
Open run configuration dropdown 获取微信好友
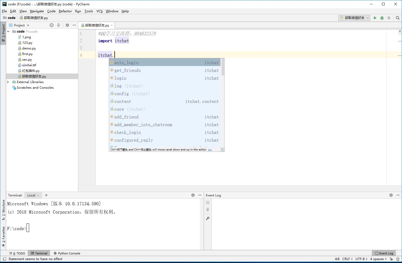tap(354, 18)
